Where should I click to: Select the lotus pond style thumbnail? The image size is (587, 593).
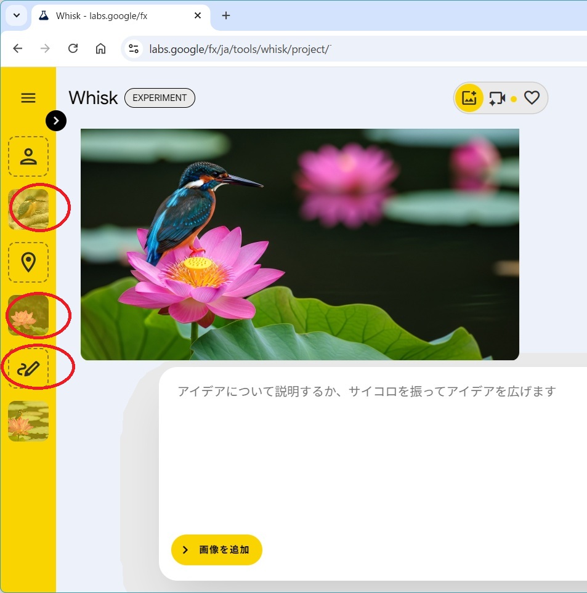click(x=28, y=421)
